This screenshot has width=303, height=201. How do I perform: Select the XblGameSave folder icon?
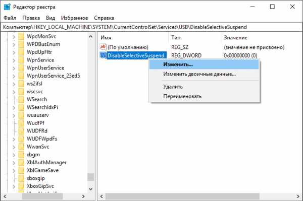coord(21,170)
